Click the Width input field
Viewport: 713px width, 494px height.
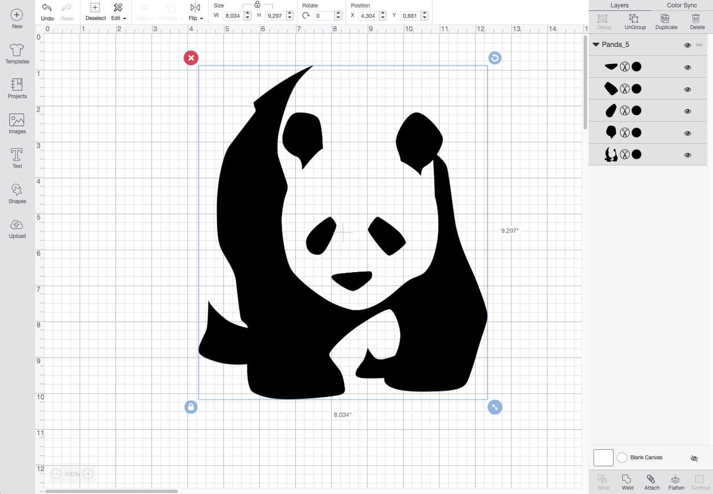(x=233, y=16)
